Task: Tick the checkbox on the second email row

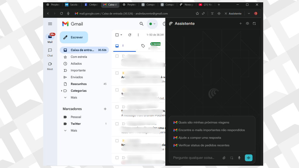Action: point(117,73)
